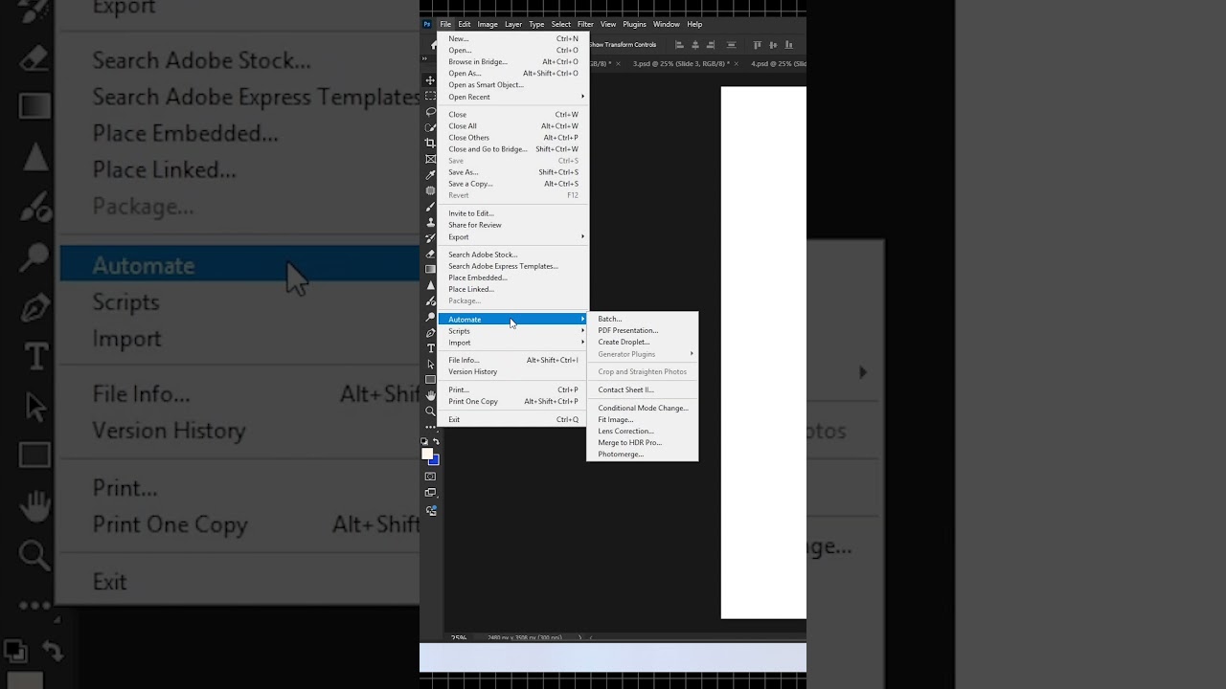
Task: Choose Create Droplet... entry
Action: point(643,342)
